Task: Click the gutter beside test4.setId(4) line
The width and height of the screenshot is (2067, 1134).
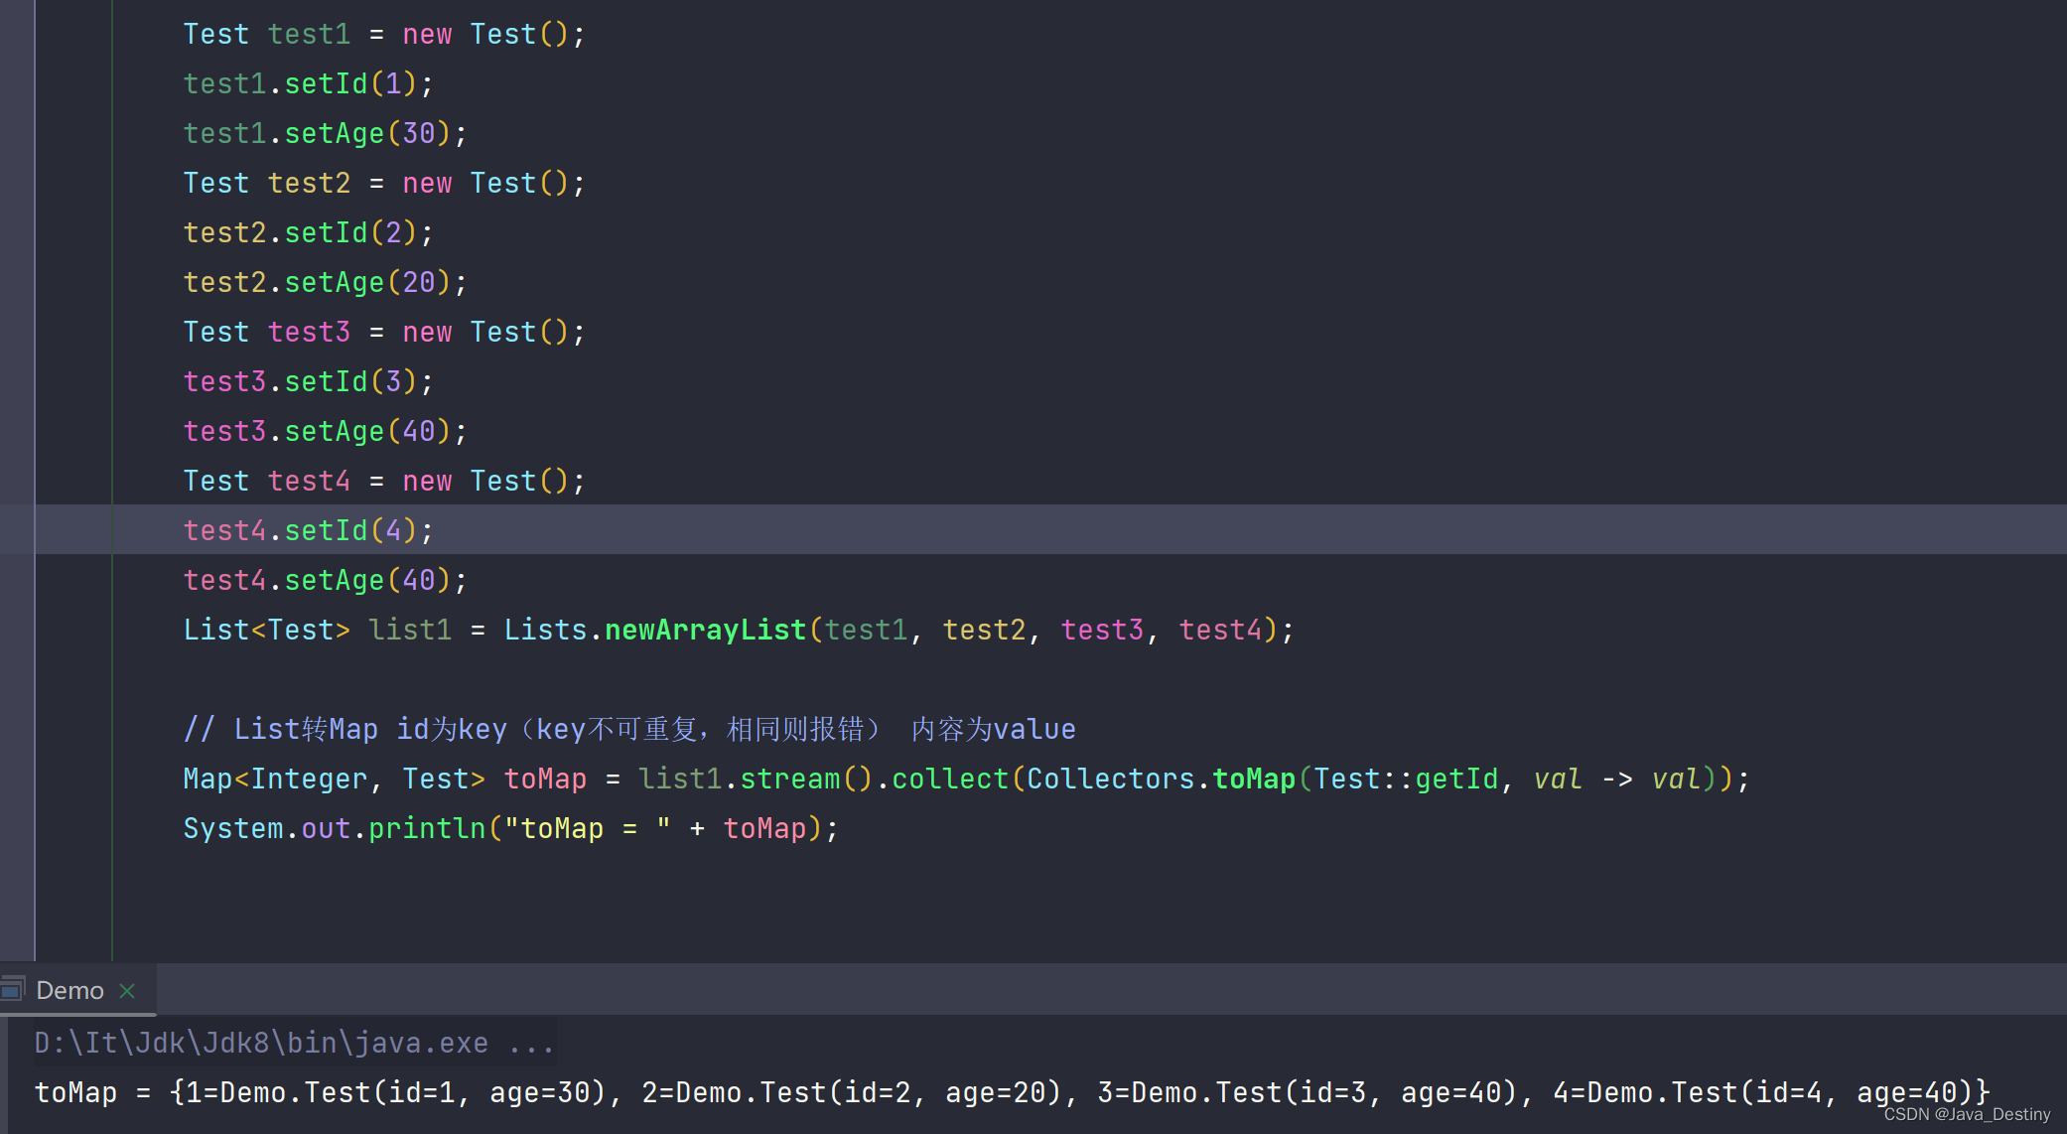Action: click(18, 529)
